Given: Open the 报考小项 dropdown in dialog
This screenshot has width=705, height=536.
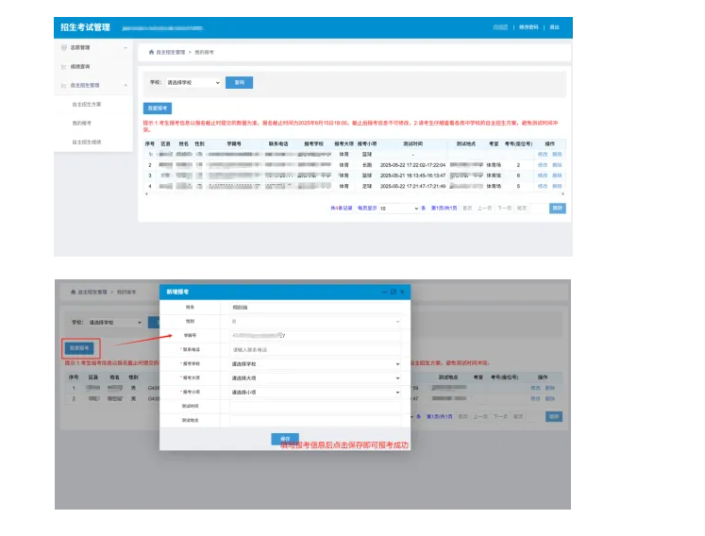Looking at the screenshot, I should point(315,392).
